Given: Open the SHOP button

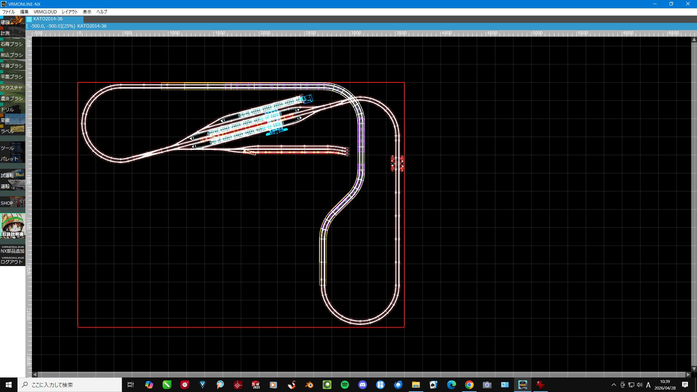Looking at the screenshot, I should pyautogui.click(x=13, y=202).
